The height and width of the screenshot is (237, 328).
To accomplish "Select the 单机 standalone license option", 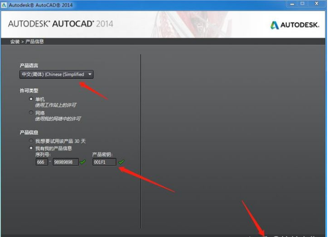I will pyautogui.click(x=31, y=99).
